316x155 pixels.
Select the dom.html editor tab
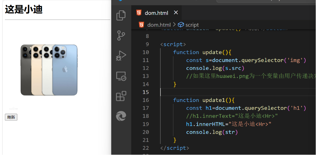[157, 13]
